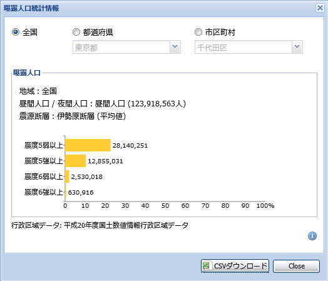Expand the 東京都 prefecture dropdown arrow
The image size is (328, 281).
point(175,47)
